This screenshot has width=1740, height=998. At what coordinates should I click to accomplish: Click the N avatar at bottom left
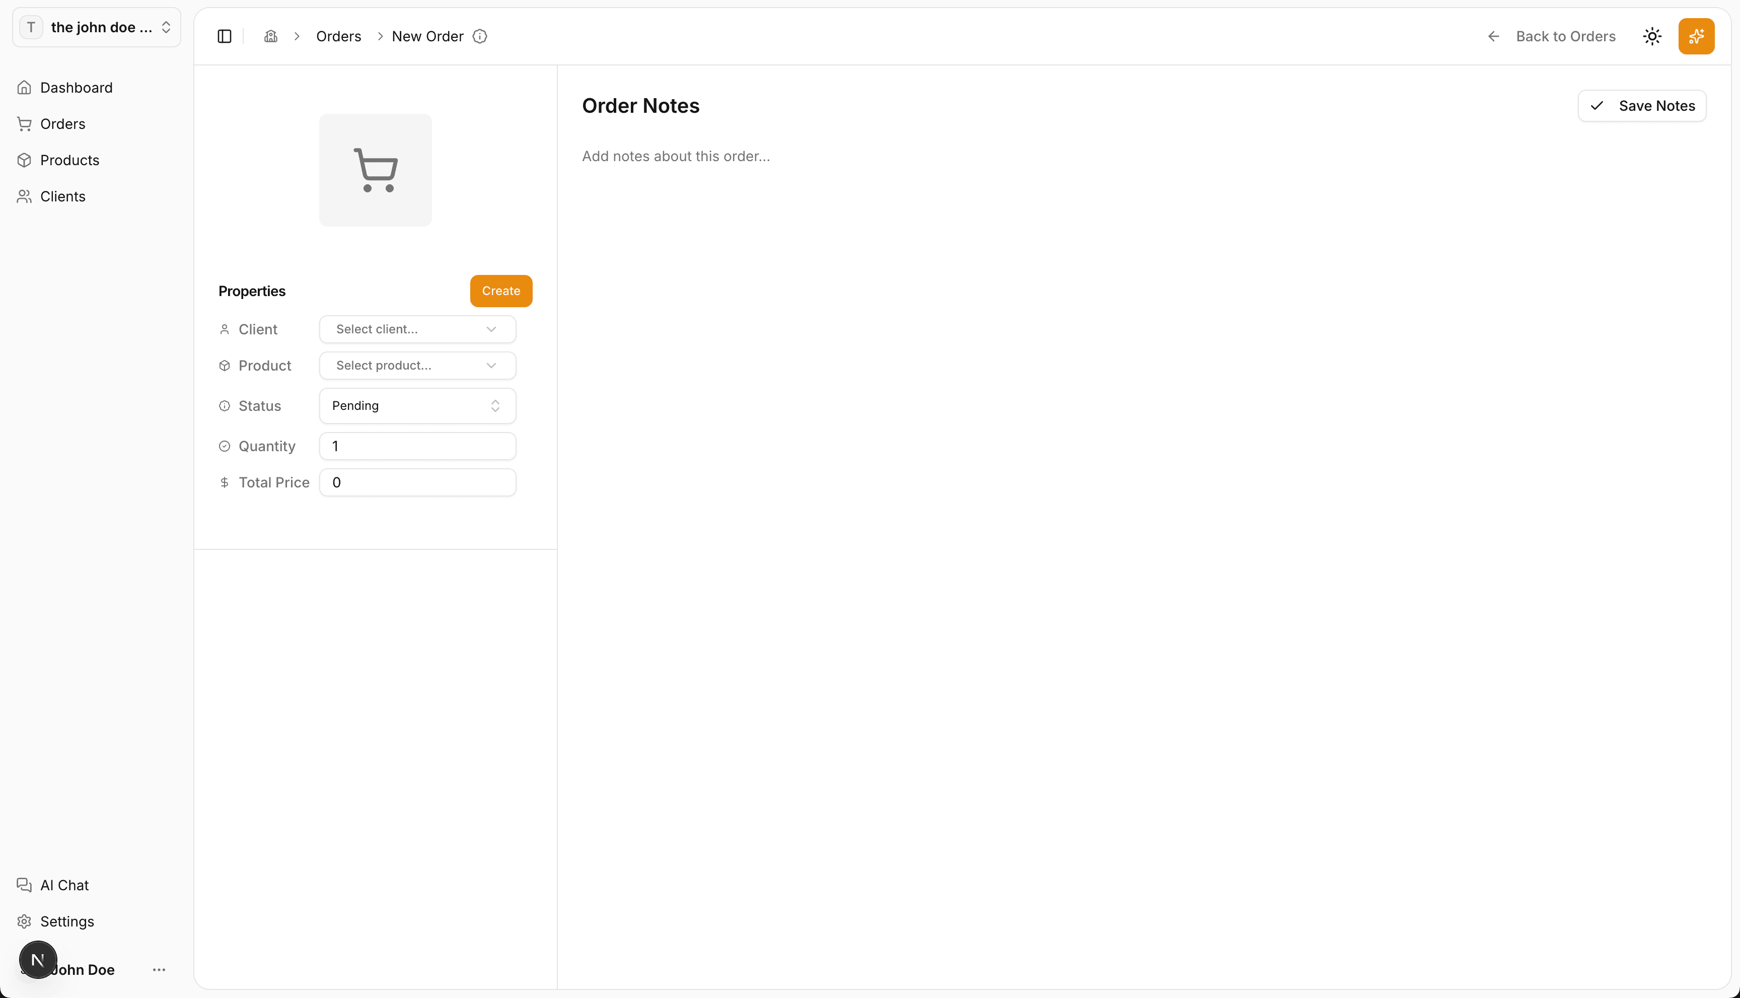point(38,960)
